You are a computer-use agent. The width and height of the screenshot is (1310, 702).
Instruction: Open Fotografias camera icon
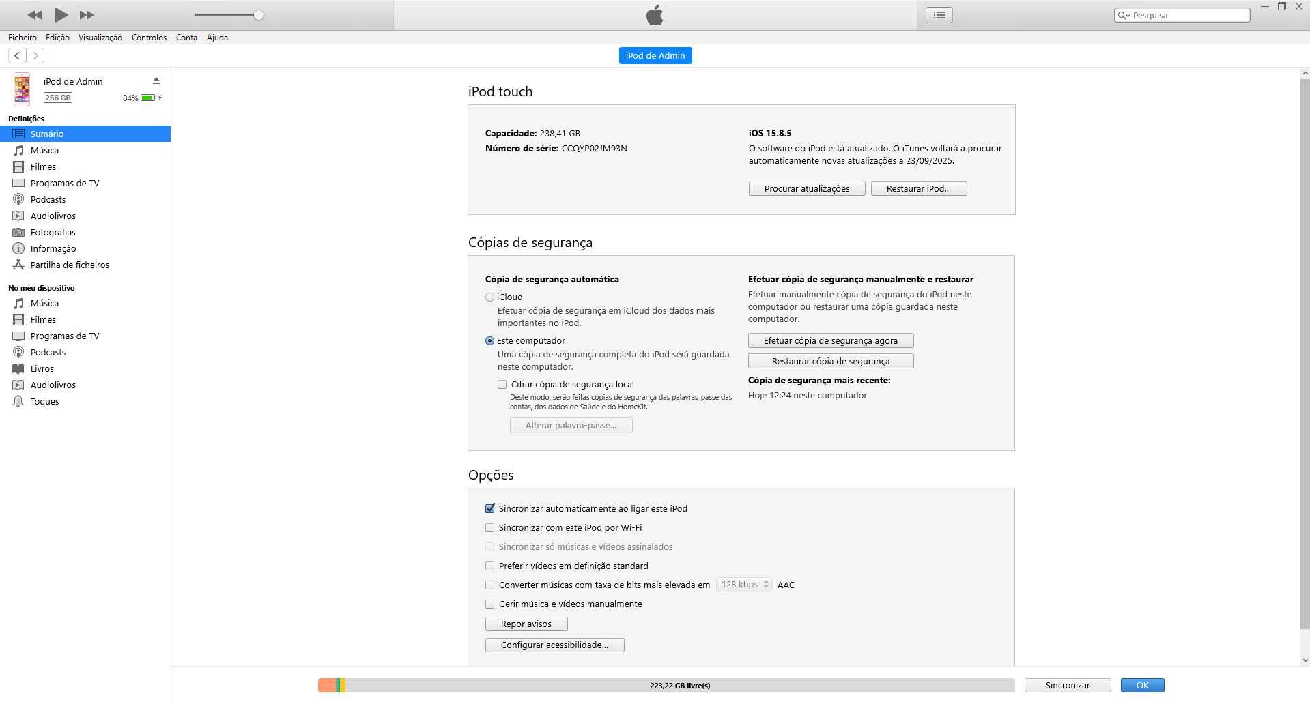pyautogui.click(x=18, y=232)
